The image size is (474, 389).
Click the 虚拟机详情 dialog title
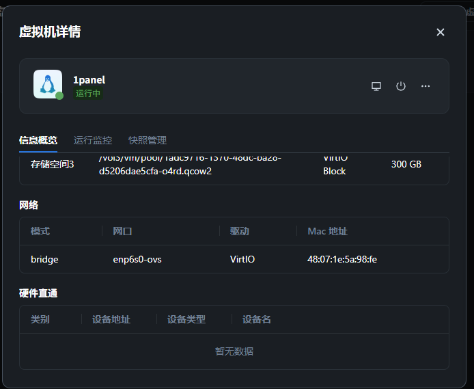point(50,31)
